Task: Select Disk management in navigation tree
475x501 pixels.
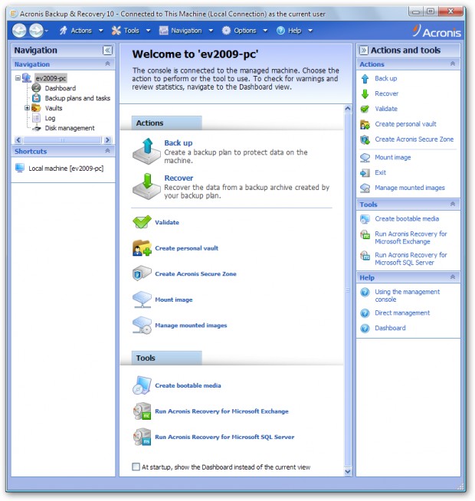Action: 70,128
